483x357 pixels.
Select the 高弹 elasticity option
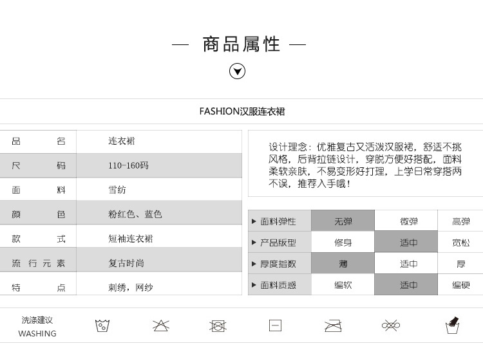tap(460, 221)
